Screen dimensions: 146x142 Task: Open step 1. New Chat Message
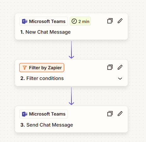coord(46,32)
